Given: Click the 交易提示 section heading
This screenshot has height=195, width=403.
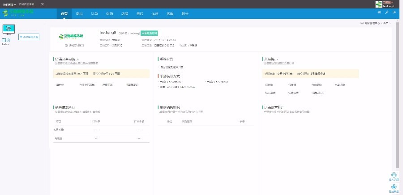Looking at the screenshot, I should click(x=270, y=59).
